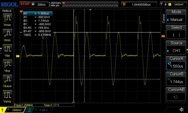The width and height of the screenshot is (188, 113).
Task: Click the speaker sound icon
Action: pyautogui.click(x=182, y=109)
